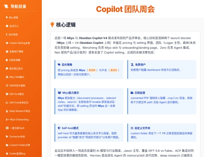Click the 自定义文件夹 card title
The height and width of the screenshot is (157, 209).
pyautogui.click(x=142, y=128)
